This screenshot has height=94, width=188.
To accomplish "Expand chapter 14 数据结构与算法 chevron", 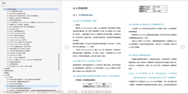I will [x=3, y=71].
